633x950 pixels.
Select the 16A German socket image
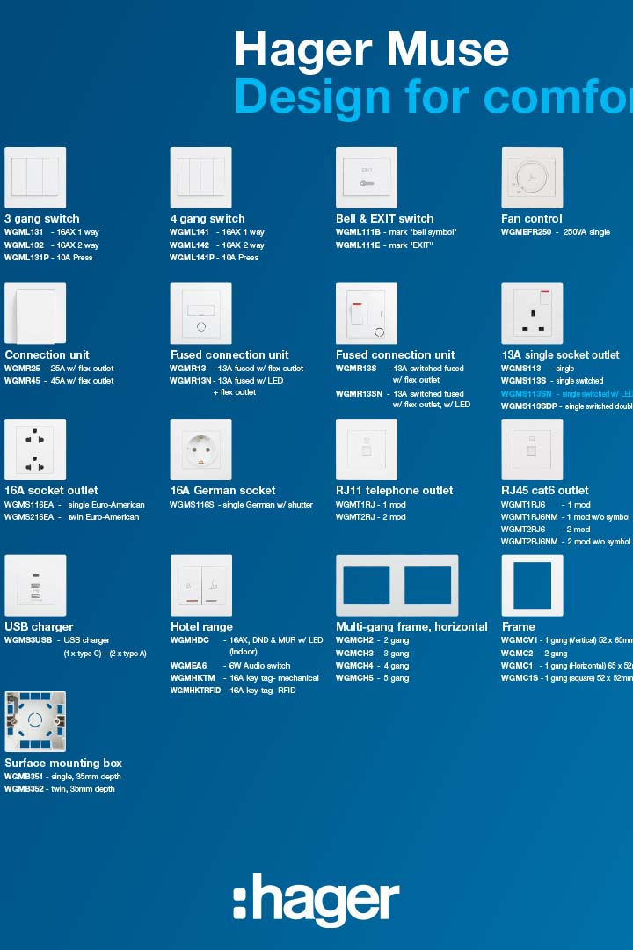200,449
